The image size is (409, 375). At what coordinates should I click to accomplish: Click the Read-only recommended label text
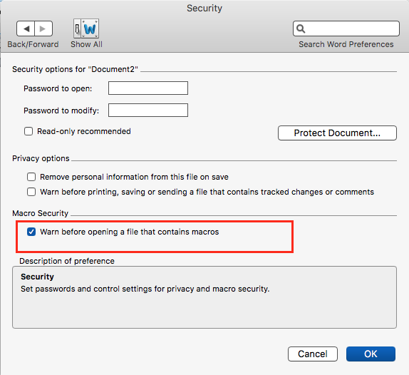tap(84, 131)
